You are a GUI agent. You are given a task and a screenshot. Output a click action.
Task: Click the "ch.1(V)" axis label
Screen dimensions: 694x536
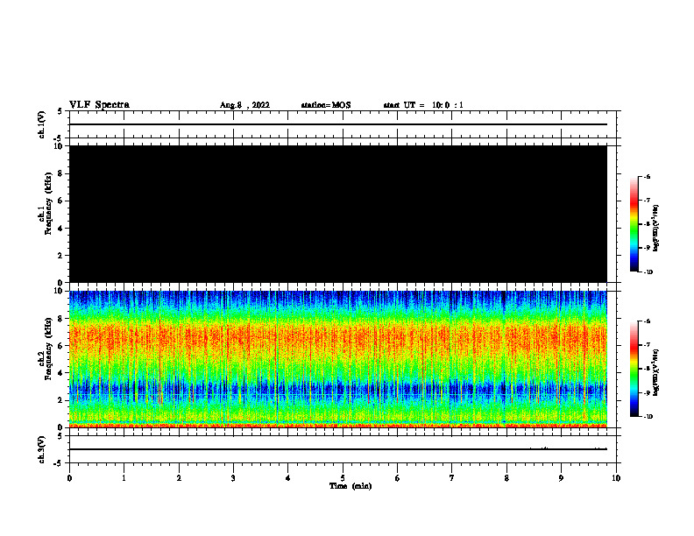click(41, 124)
